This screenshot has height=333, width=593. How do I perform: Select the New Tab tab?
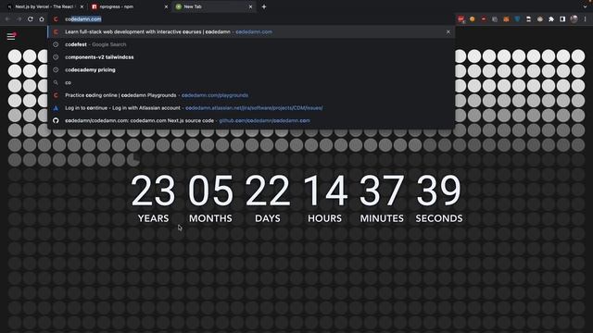(214, 6)
